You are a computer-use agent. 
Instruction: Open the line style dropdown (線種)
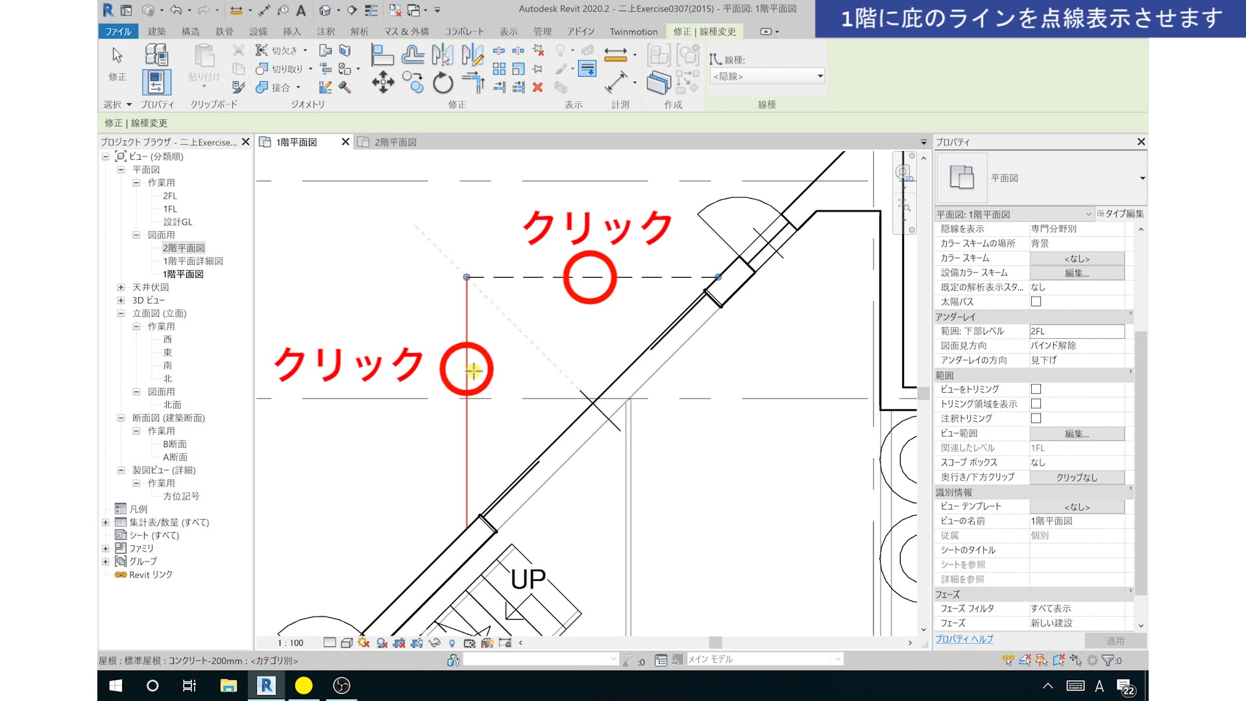[820, 77]
